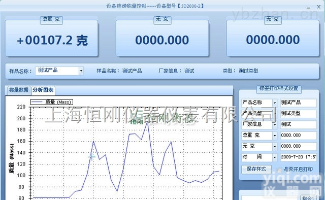Expand the 产品类型 label dropdown
325x200 pixels.
[274, 114]
